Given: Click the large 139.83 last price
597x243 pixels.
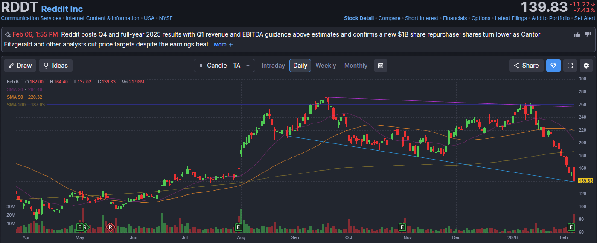Looking at the screenshot, I should pyautogui.click(x=544, y=7).
